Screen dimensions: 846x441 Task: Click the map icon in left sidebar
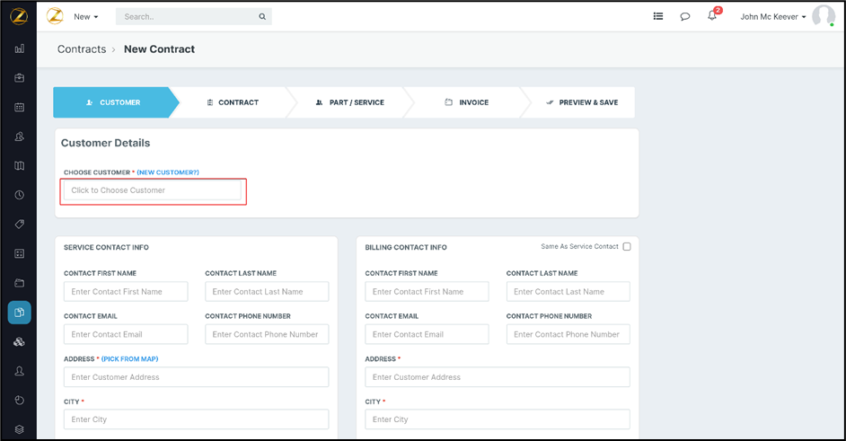tap(19, 165)
